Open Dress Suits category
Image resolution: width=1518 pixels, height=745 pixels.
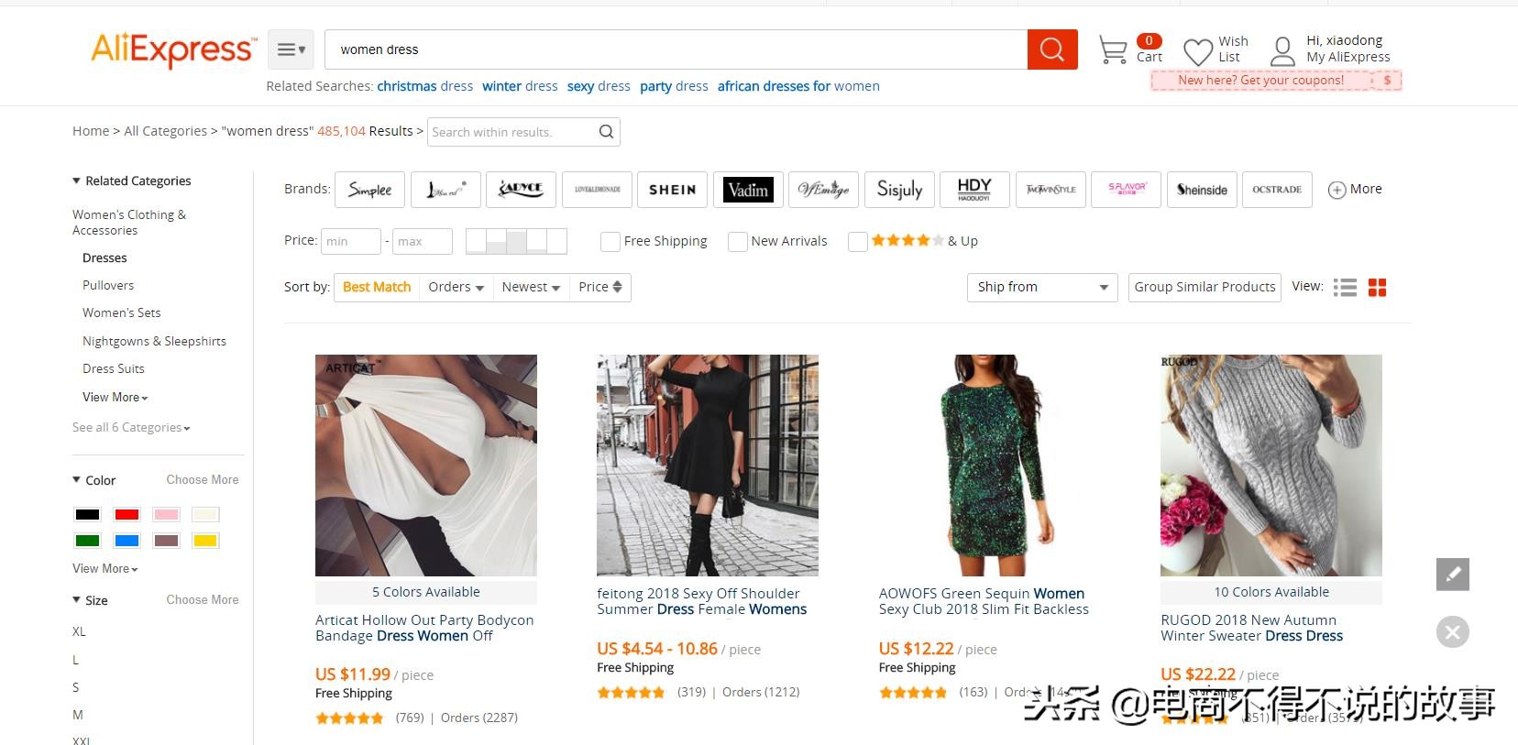[x=114, y=368]
